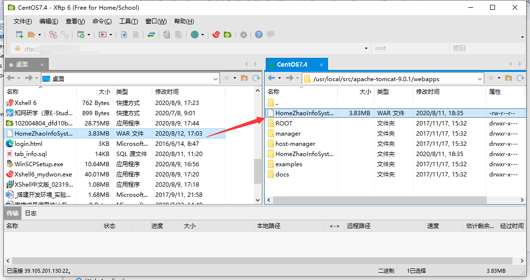Open the 窗口(W) menu
530x280 pixels.
coord(156,21)
